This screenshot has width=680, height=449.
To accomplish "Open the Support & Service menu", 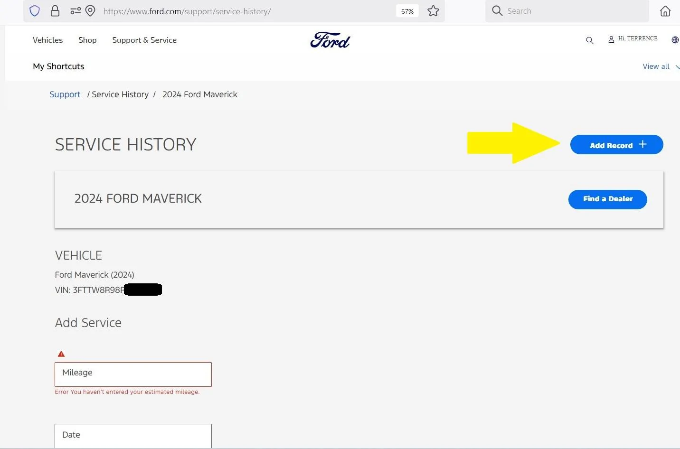I will coord(144,40).
